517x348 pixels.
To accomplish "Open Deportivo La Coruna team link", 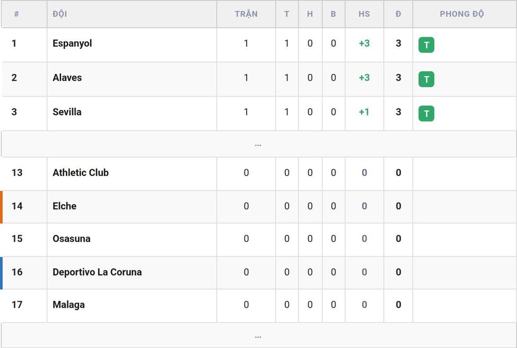I will coord(97,272).
